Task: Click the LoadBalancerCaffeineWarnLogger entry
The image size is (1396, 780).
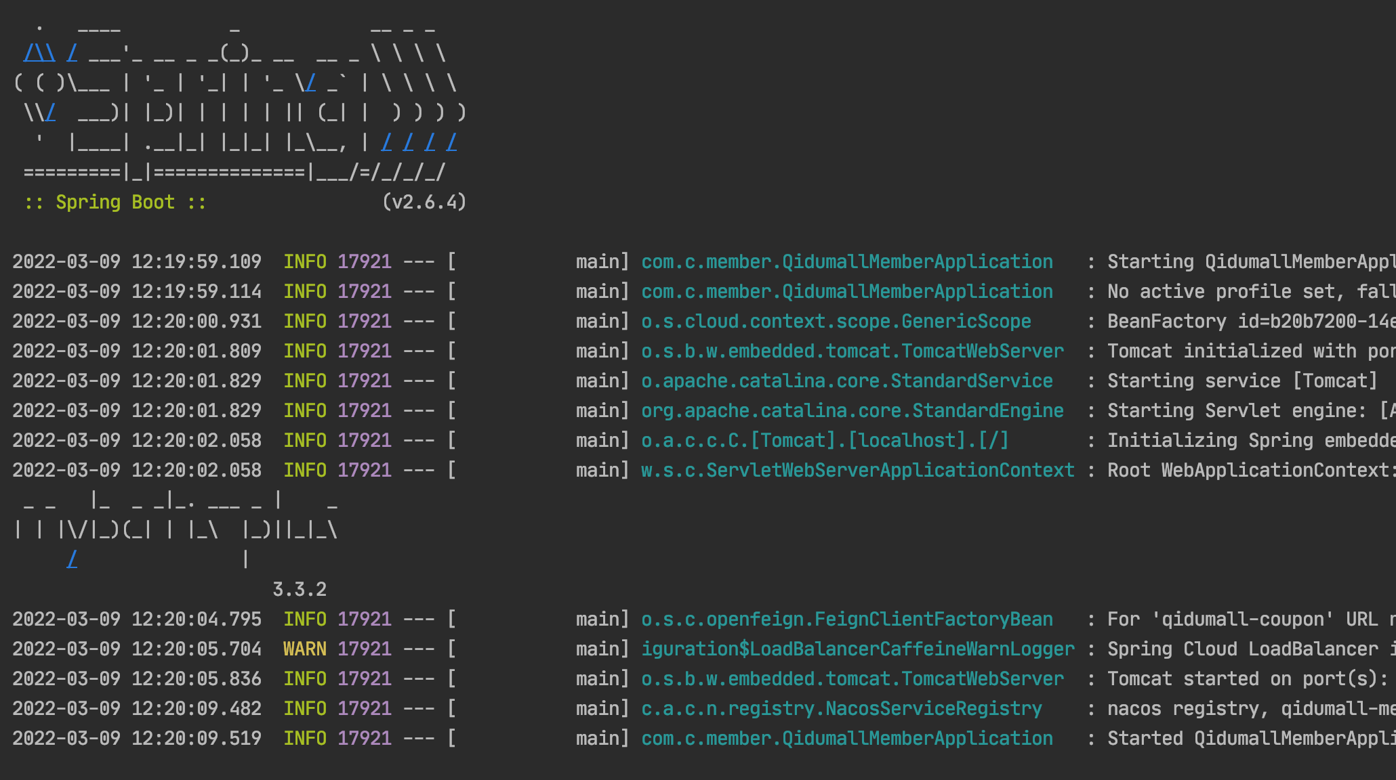Action: tap(857, 648)
